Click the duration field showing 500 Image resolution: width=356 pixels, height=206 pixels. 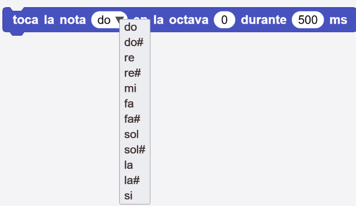pyautogui.click(x=308, y=20)
